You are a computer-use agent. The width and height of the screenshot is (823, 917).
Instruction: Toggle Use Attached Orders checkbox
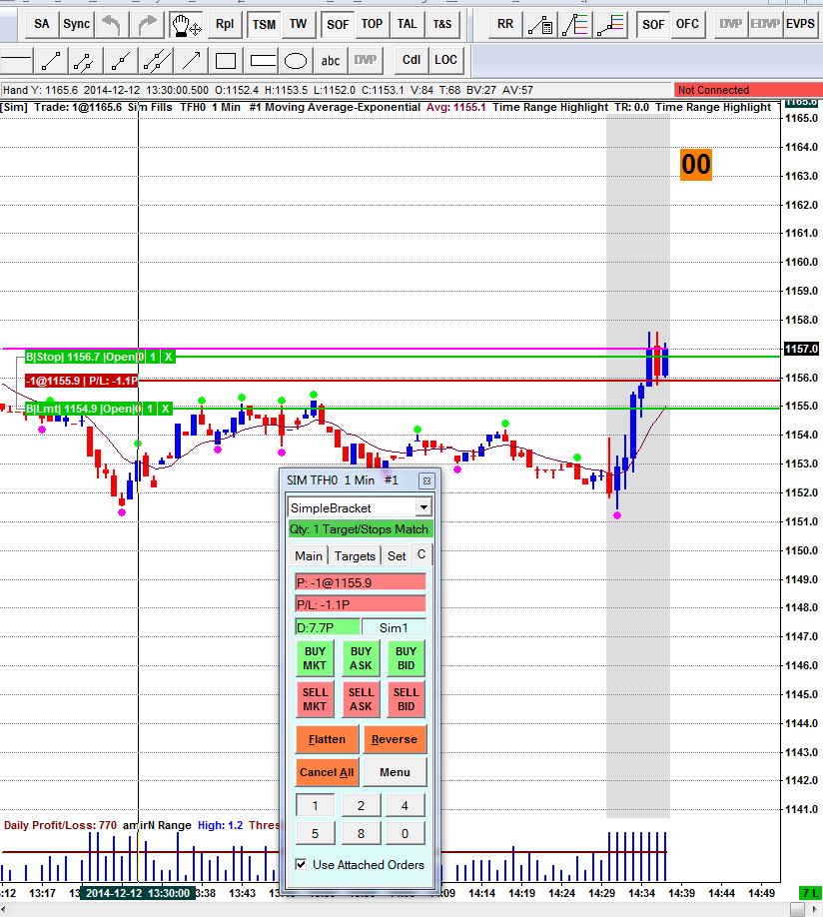click(x=301, y=864)
